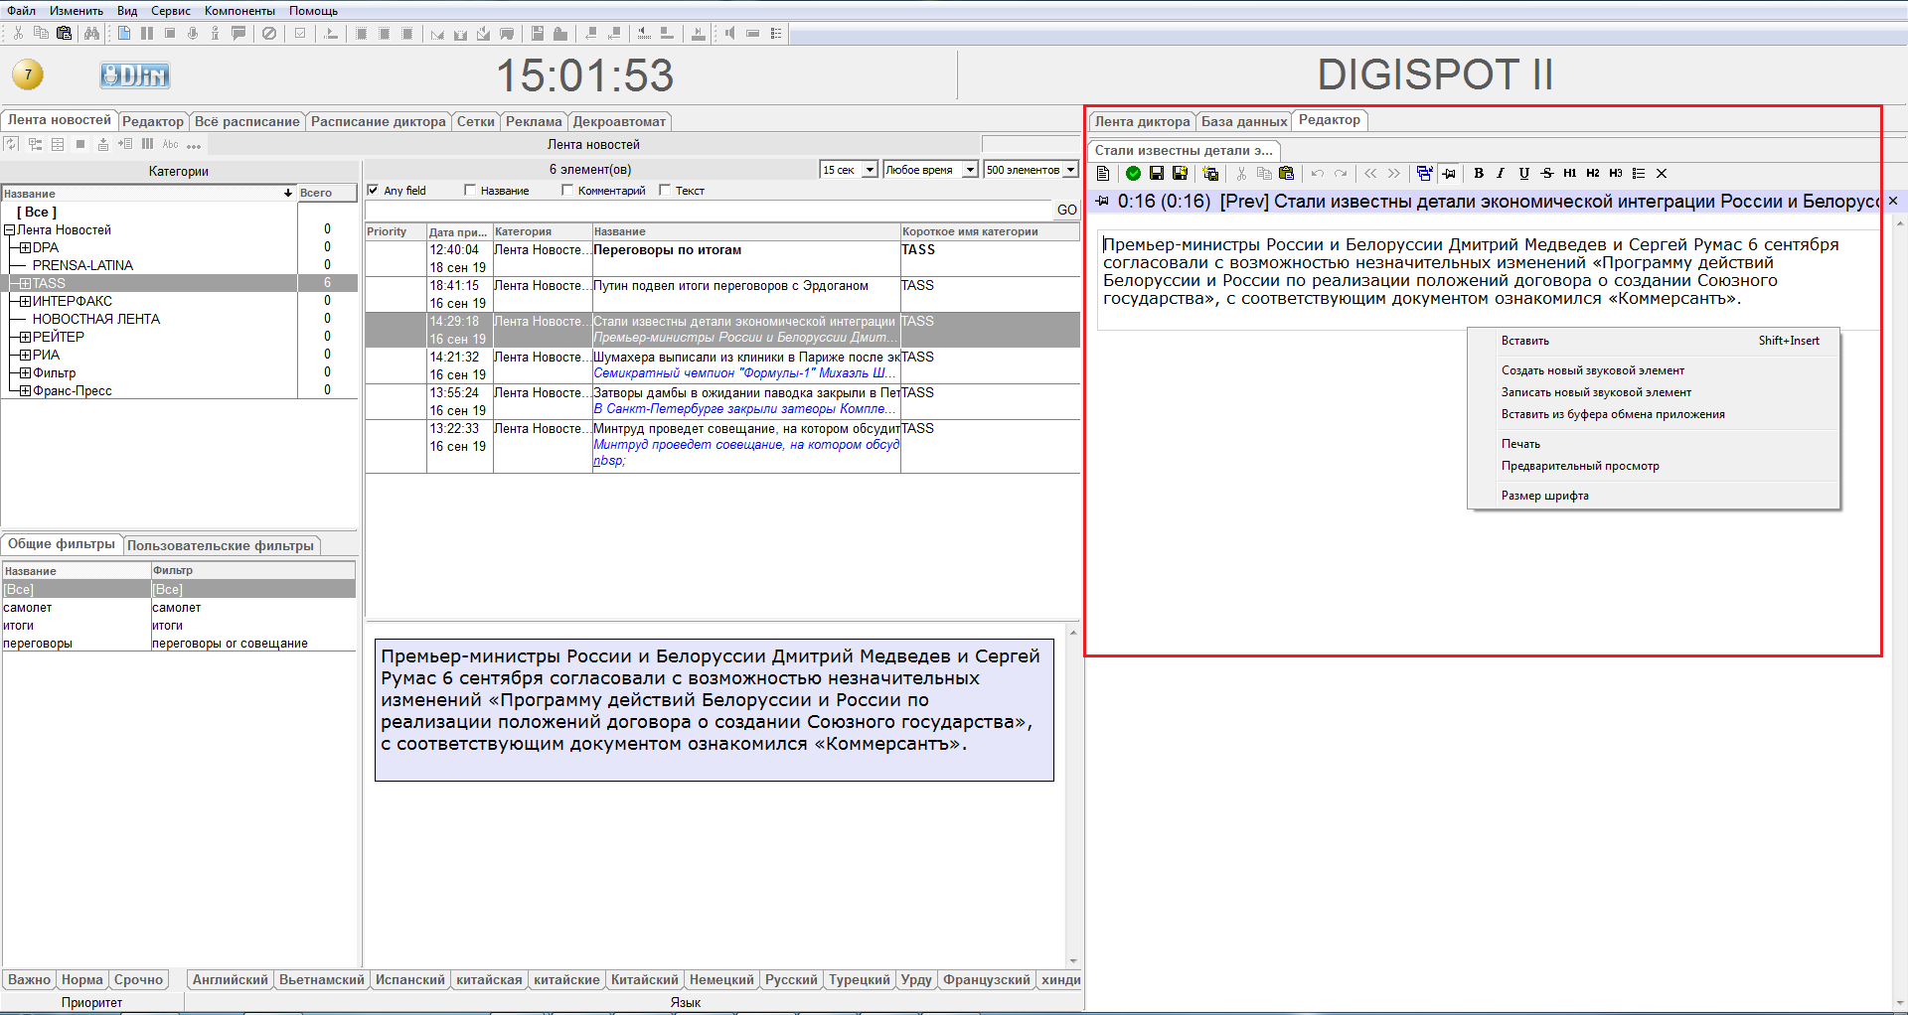Insert bulleted list in editor
This screenshot has width=1908, height=1015.
pyautogui.click(x=1639, y=173)
